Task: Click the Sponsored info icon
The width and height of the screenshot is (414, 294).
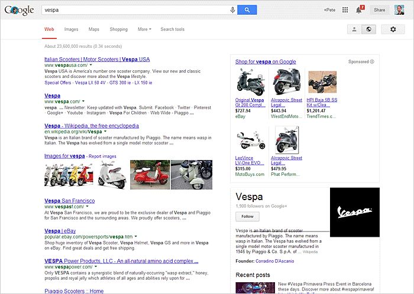Action: coord(372,61)
